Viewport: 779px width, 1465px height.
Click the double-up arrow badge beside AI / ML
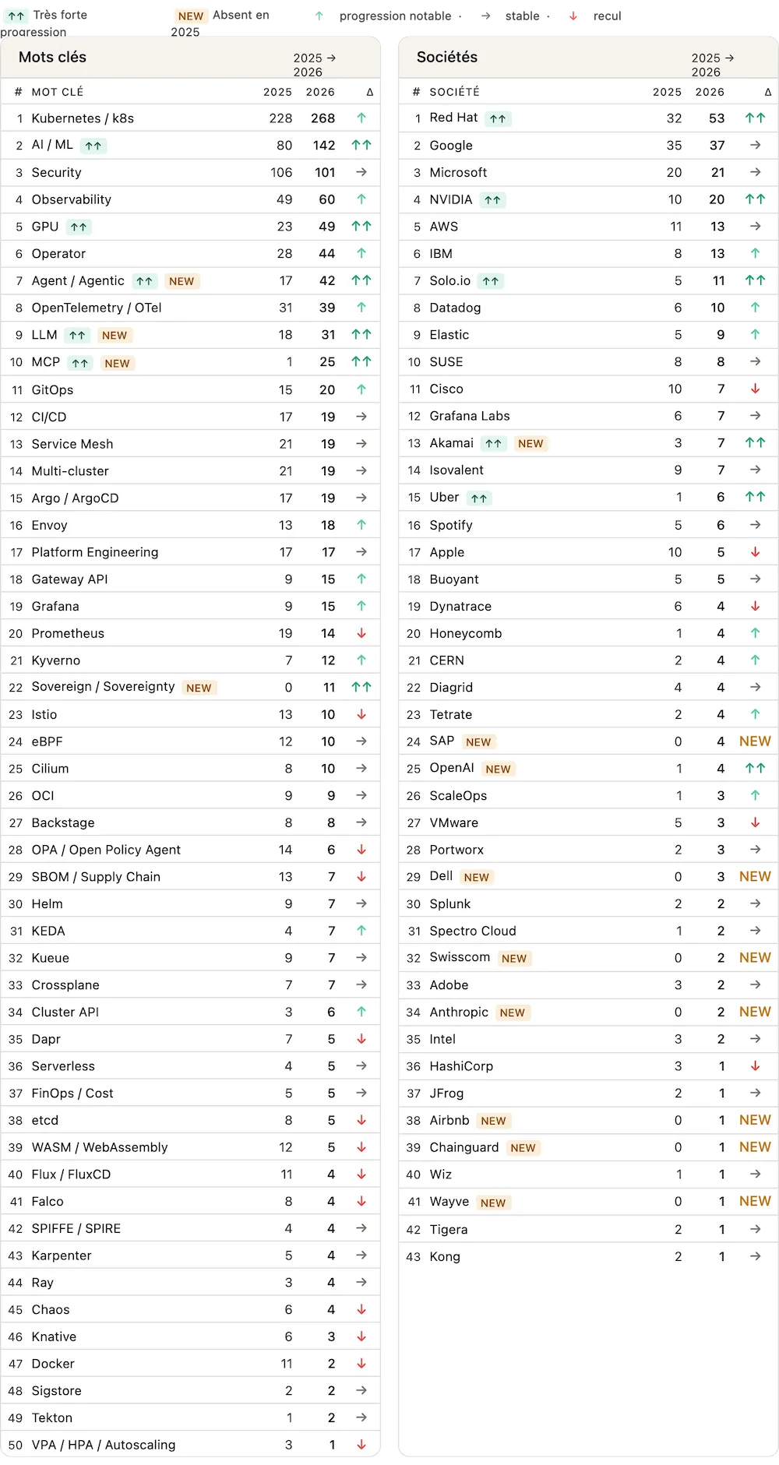[93, 146]
